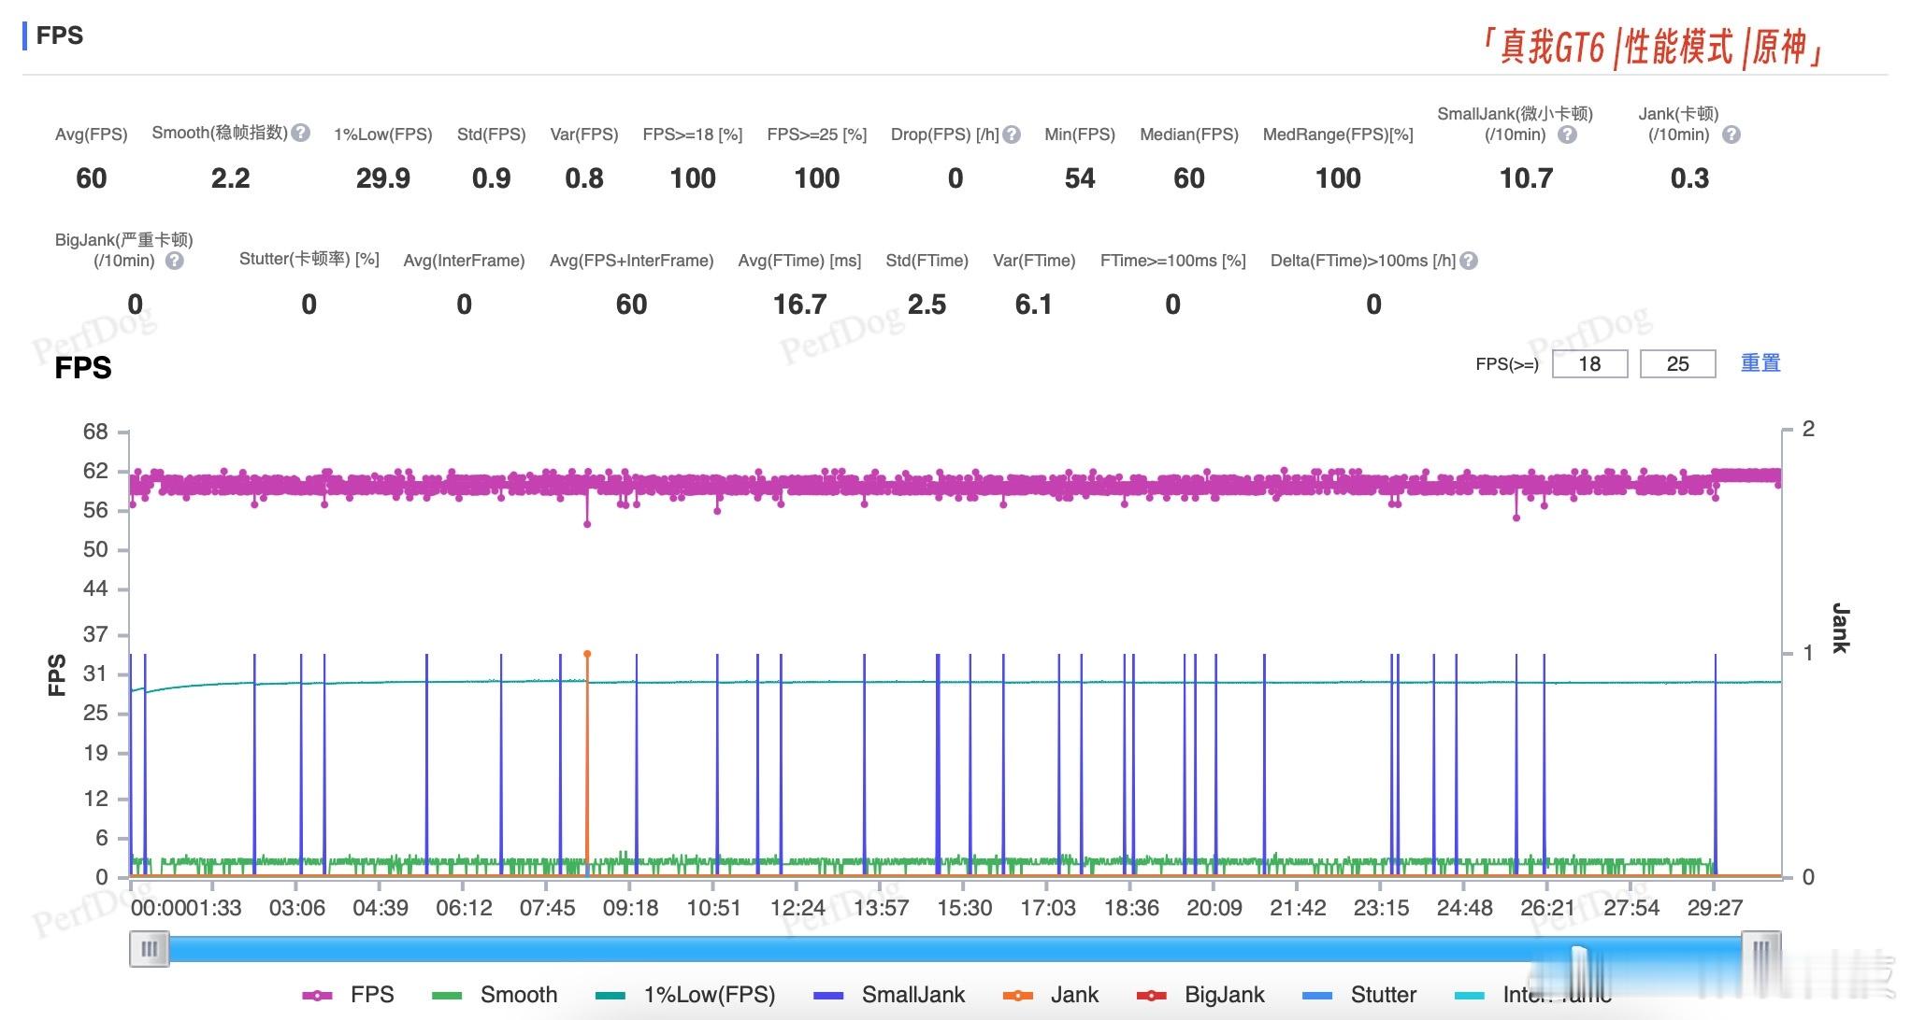Click the Std(FTime) value 2.5
Image resolution: width=1911 pixels, height=1020 pixels.
tap(927, 305)
